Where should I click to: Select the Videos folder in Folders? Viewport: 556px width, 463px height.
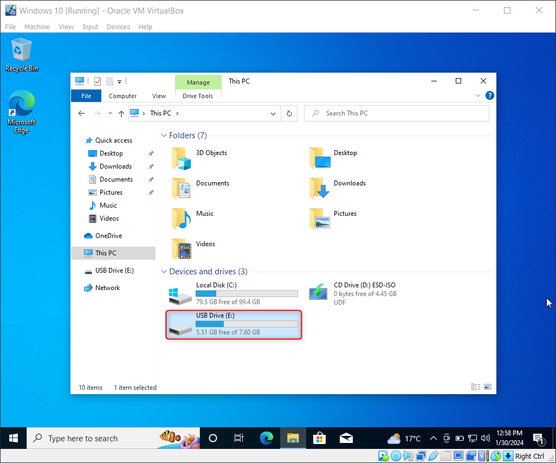coord(193,249)
